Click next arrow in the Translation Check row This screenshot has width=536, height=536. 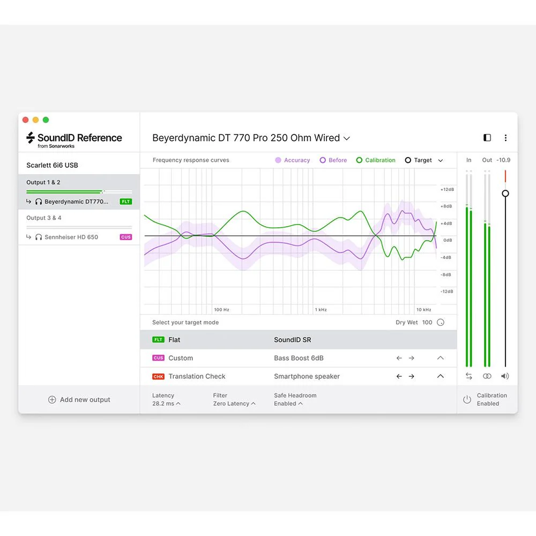[x=412, y=376]
